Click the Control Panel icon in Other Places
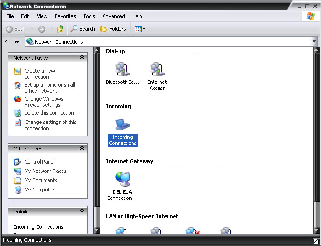The height and width of the screenshot is (246, 321). coord(18,162)
